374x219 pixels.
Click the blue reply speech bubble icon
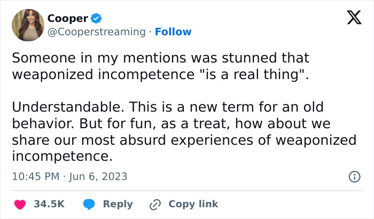click(x=89, y=204)
